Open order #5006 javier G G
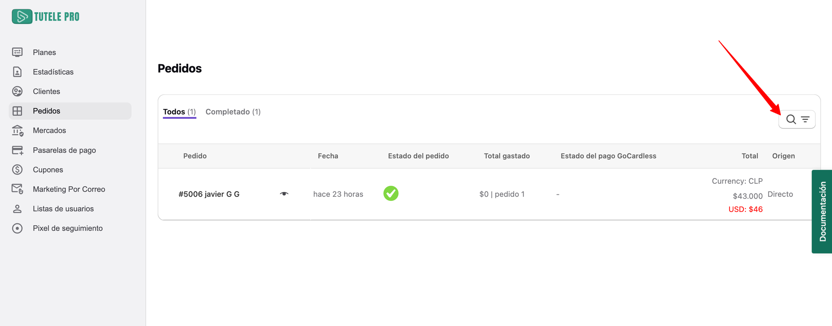This screenshot has height=326, width=832. (x=209, y=194)
